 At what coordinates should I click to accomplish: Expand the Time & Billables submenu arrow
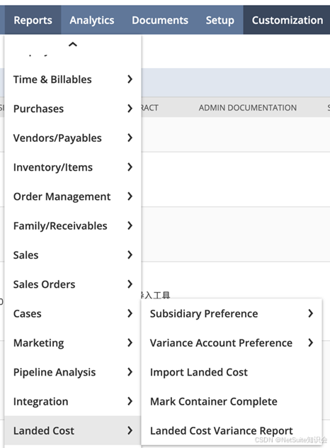(130, 79)
